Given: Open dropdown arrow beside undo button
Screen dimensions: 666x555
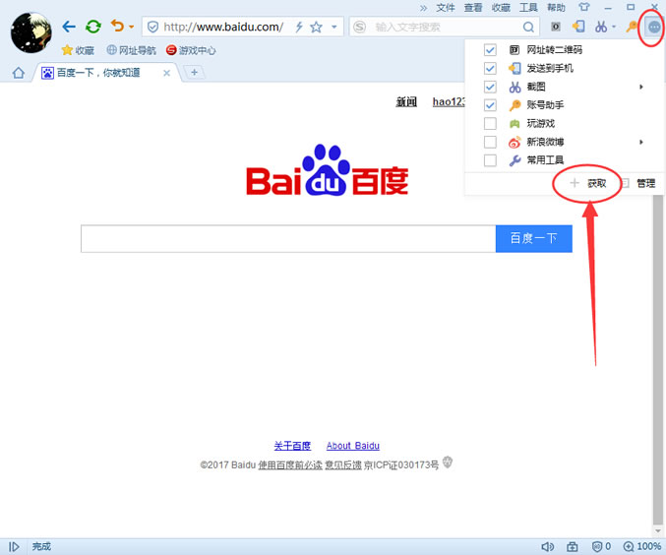Looking at the screenshot, I should [131, 28].
